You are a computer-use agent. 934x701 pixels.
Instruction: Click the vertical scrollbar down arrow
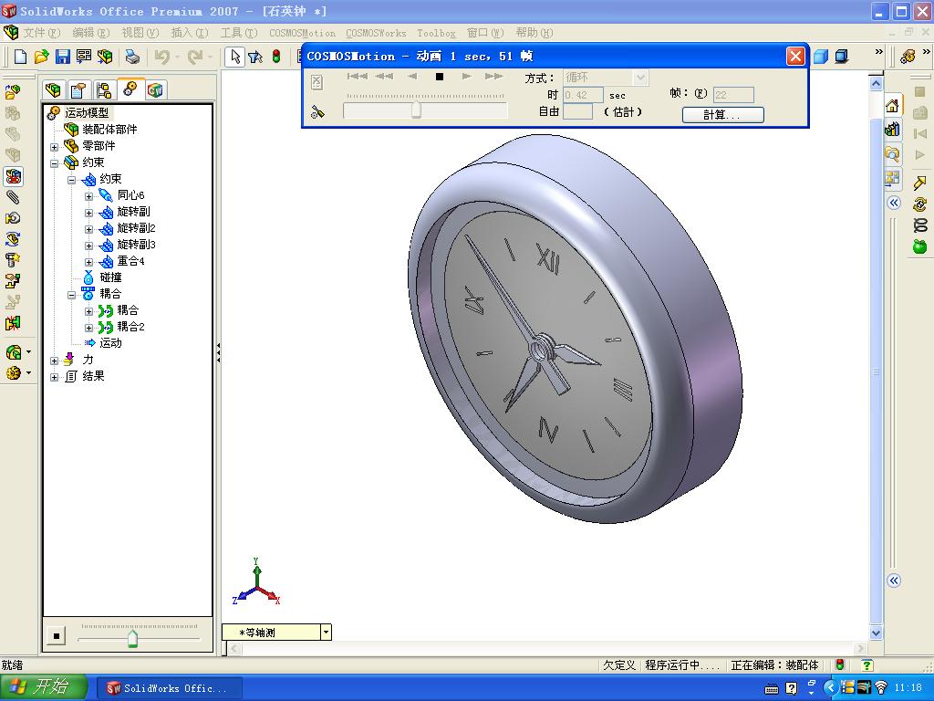click(876, 633)
